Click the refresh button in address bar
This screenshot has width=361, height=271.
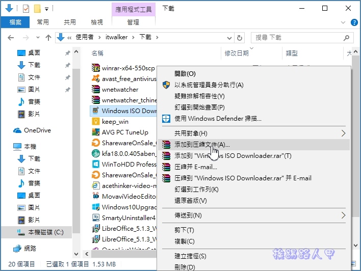pos(240,38)
